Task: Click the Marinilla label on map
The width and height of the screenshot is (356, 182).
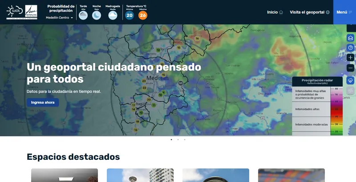Action: coord(231,102)
